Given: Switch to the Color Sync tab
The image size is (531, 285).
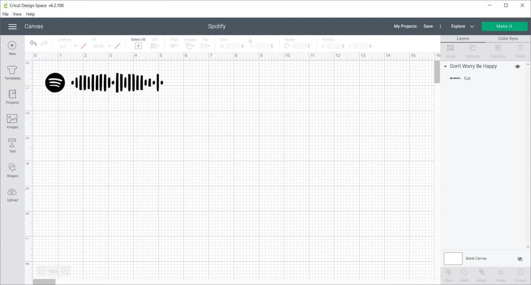Looking at the screenshot, I should (508, 38).
